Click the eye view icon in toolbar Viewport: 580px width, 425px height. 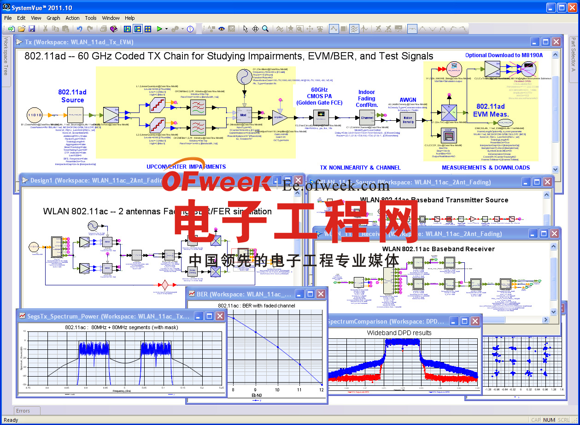point(222,29)
